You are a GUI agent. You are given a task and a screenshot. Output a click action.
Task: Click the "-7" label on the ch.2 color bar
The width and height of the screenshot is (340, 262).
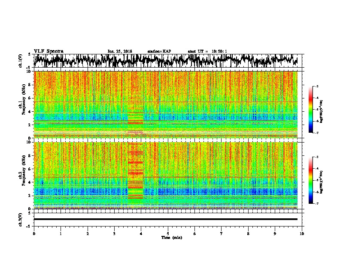click(317, 203)
